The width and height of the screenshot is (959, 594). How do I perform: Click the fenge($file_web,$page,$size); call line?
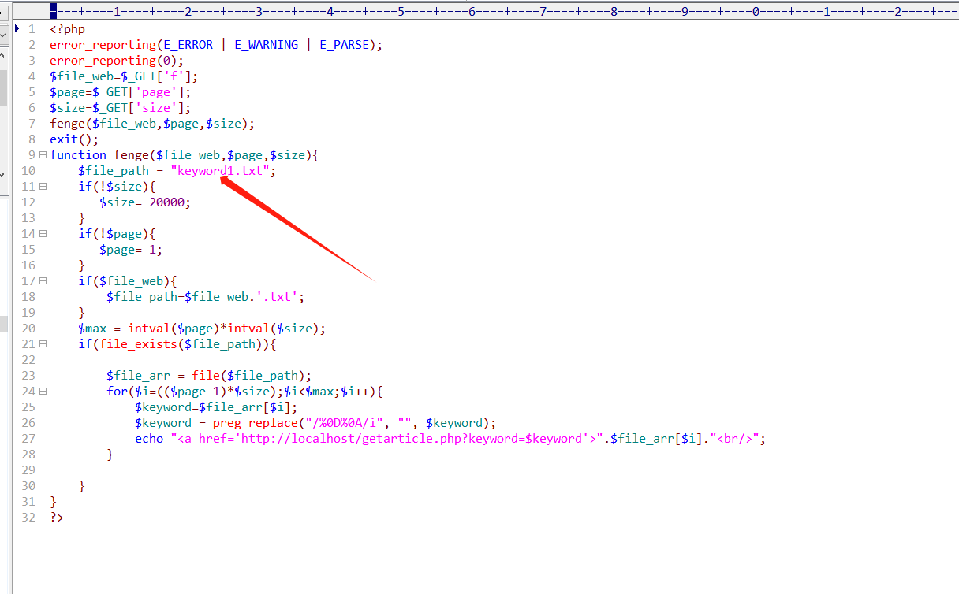point(152,124)
